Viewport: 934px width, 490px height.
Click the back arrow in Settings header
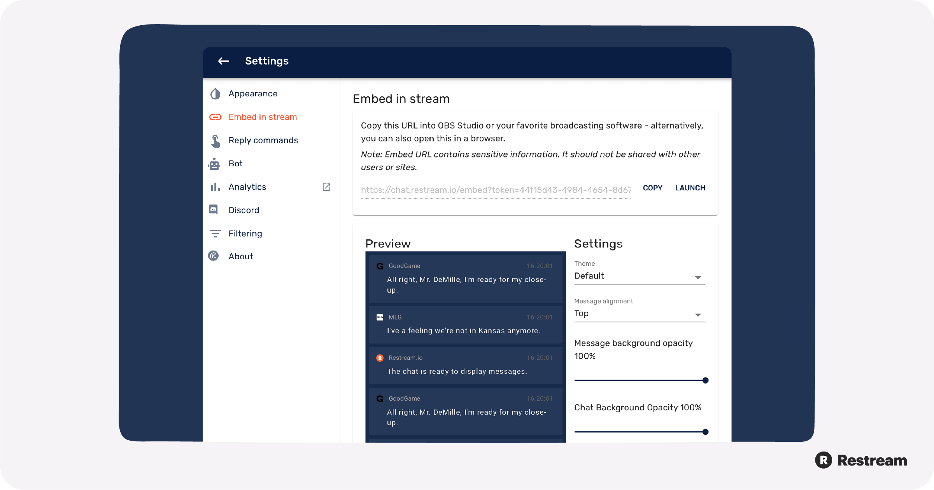[x=223, y=61]
